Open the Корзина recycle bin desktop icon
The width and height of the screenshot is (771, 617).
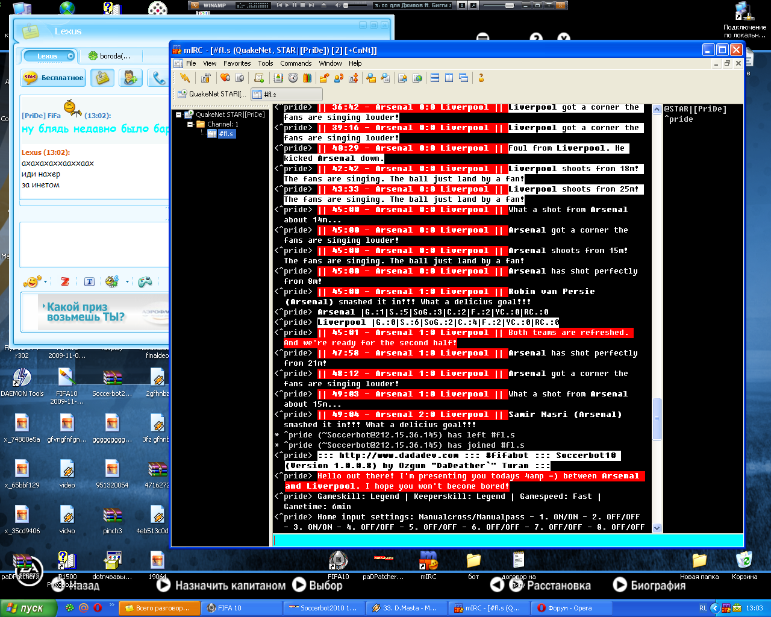744,565
